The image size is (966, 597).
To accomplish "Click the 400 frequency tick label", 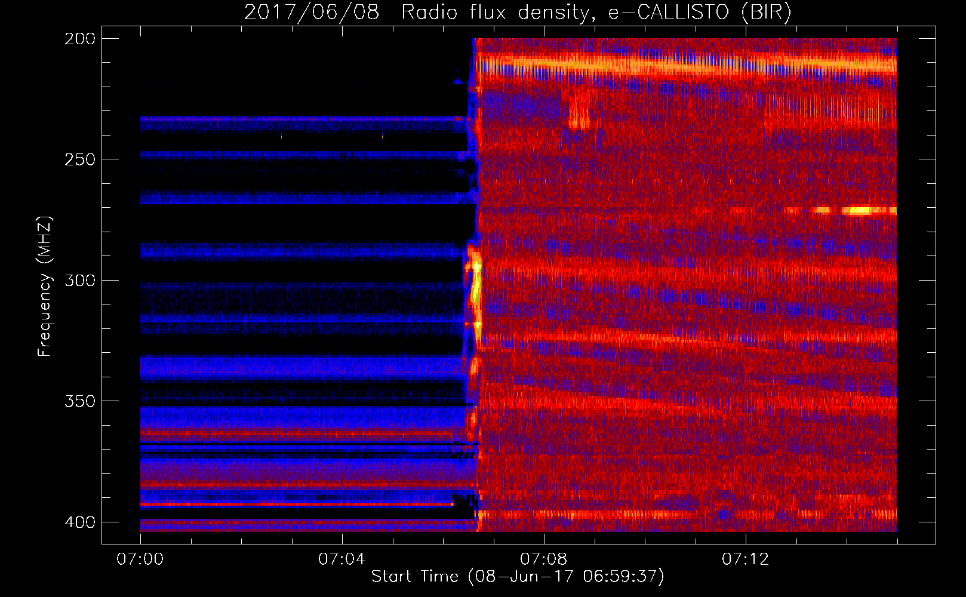I will (79, 522).
